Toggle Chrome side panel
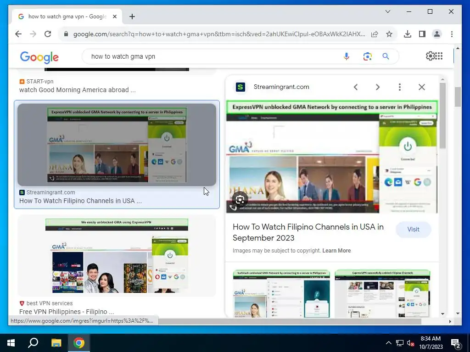 point(422,34)
